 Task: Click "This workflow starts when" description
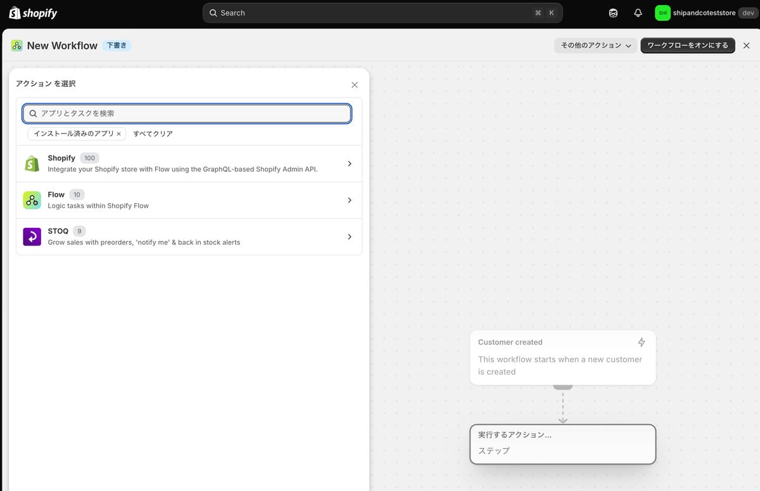click(x=560, y=365)
